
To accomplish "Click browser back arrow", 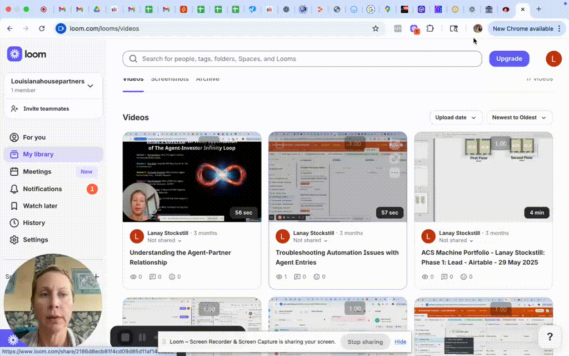I will click(x=10, y=28).
